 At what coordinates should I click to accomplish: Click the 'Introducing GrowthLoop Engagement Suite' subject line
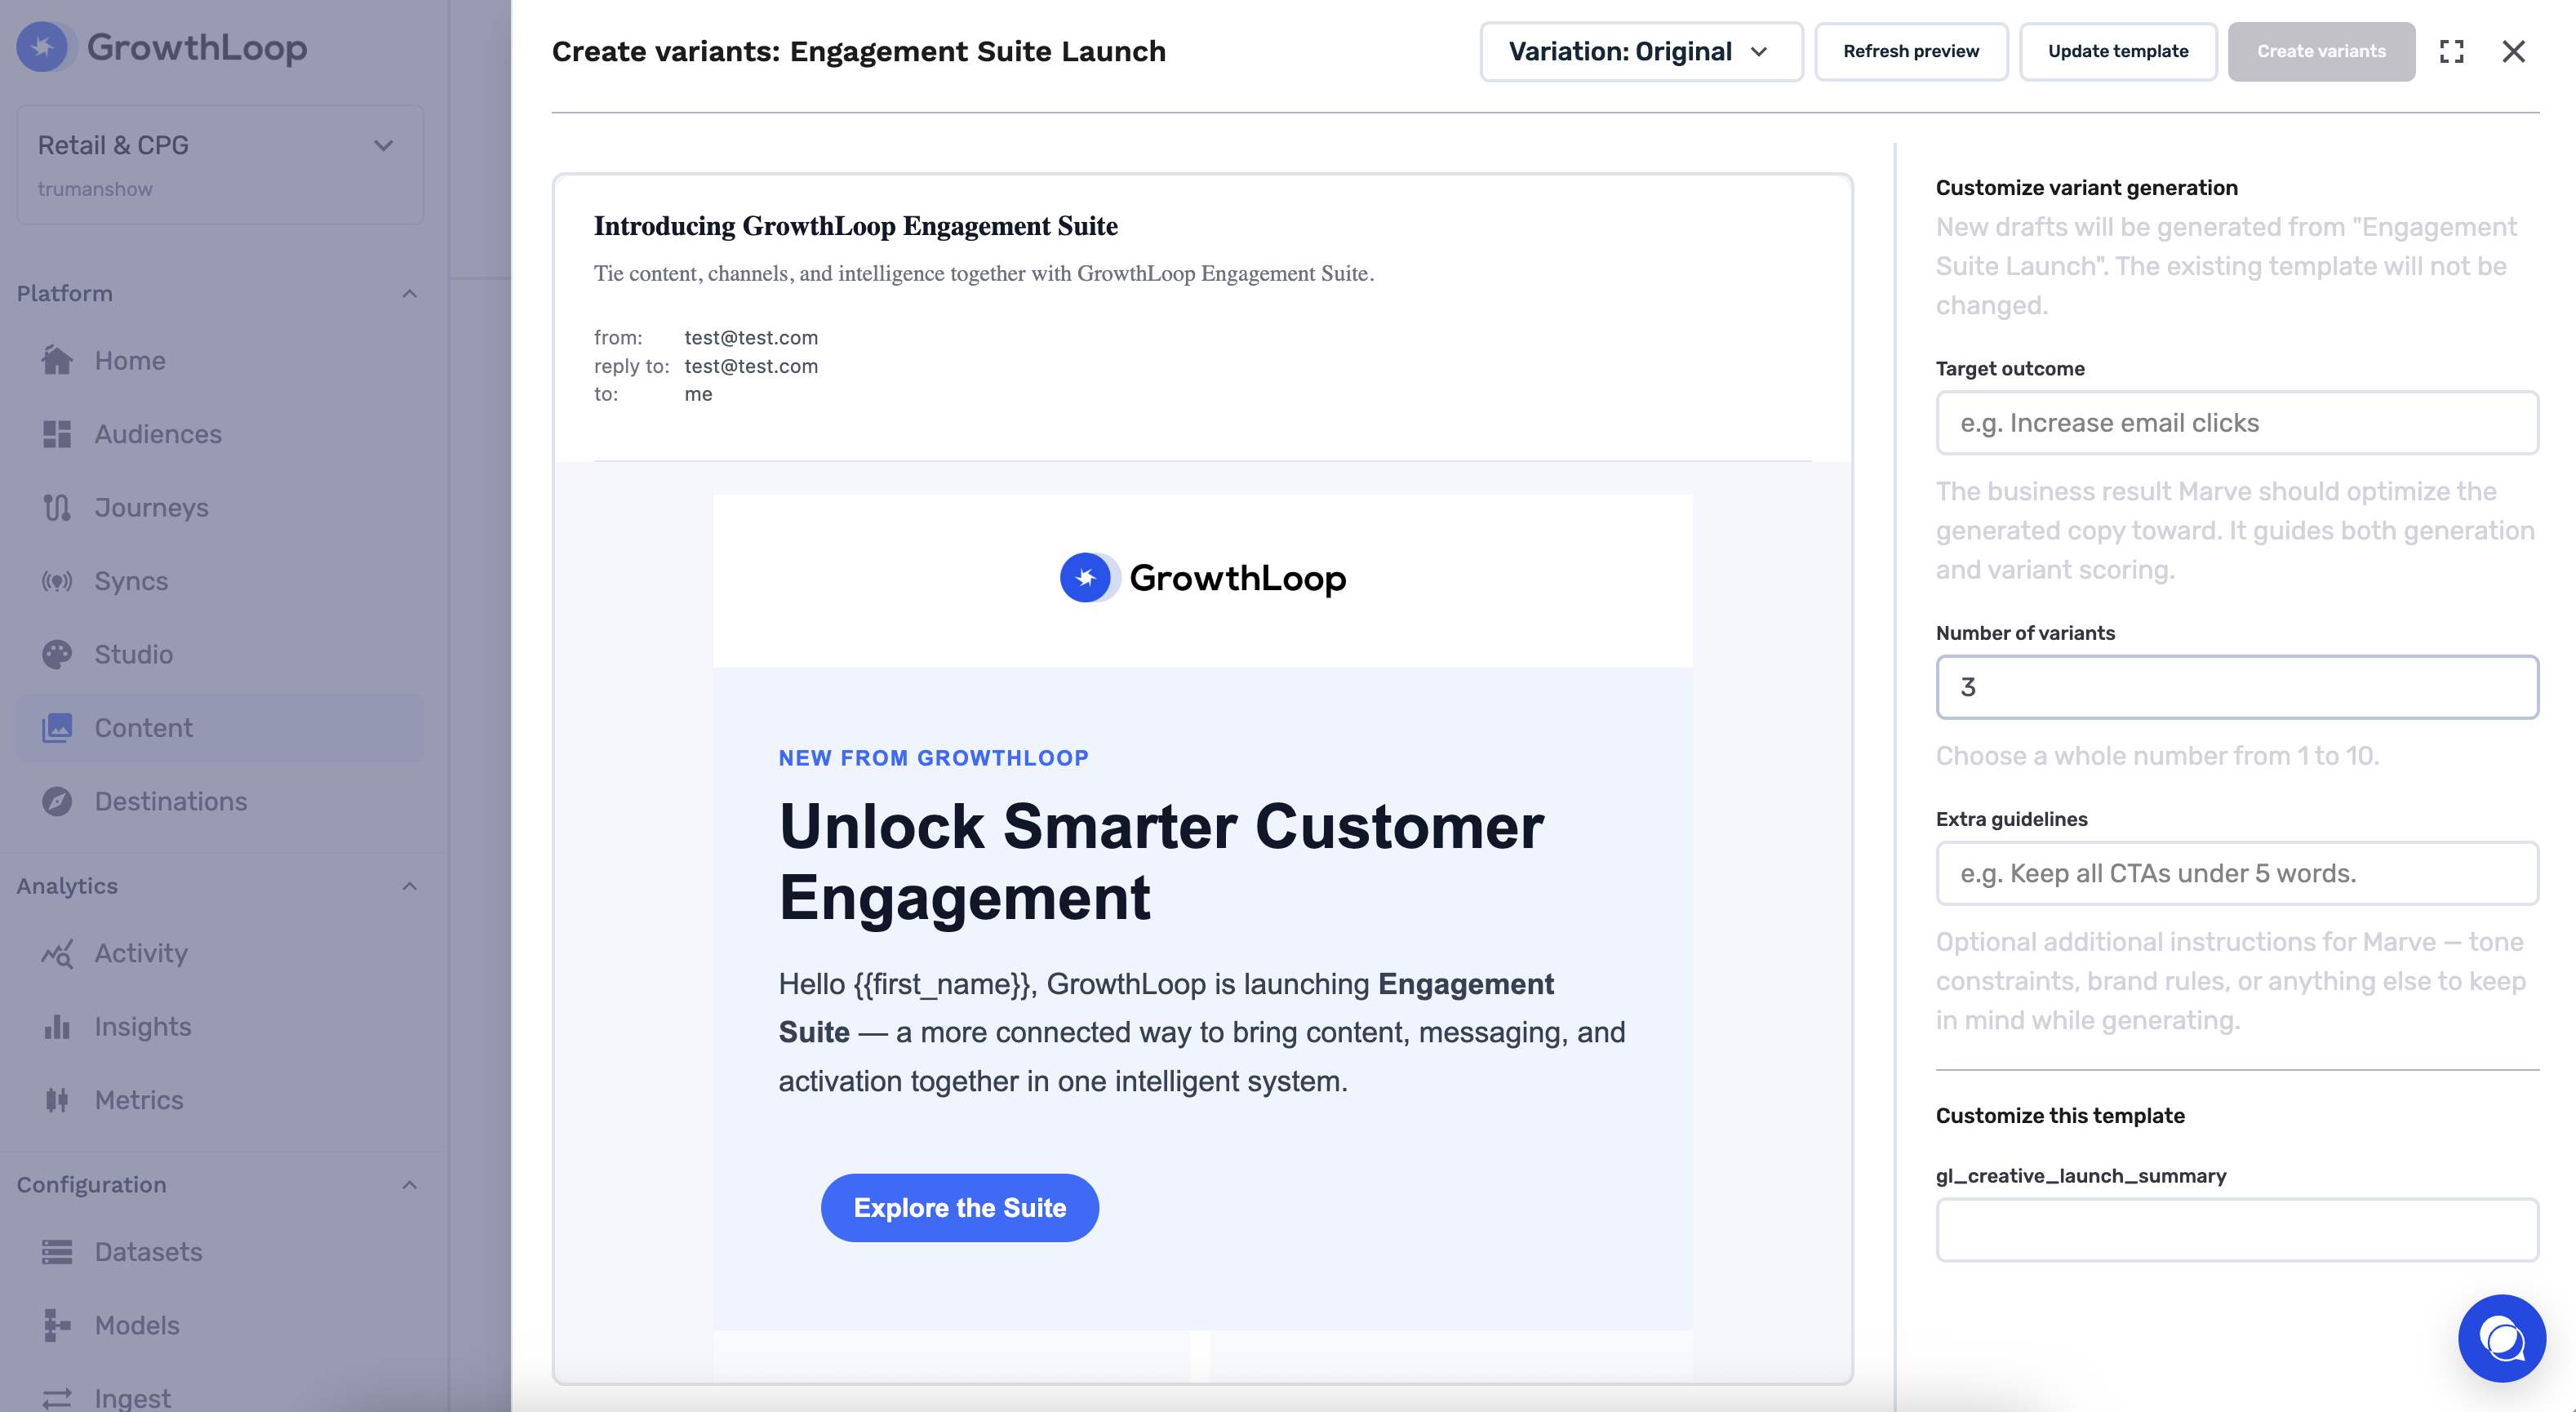tap(856, 226)
